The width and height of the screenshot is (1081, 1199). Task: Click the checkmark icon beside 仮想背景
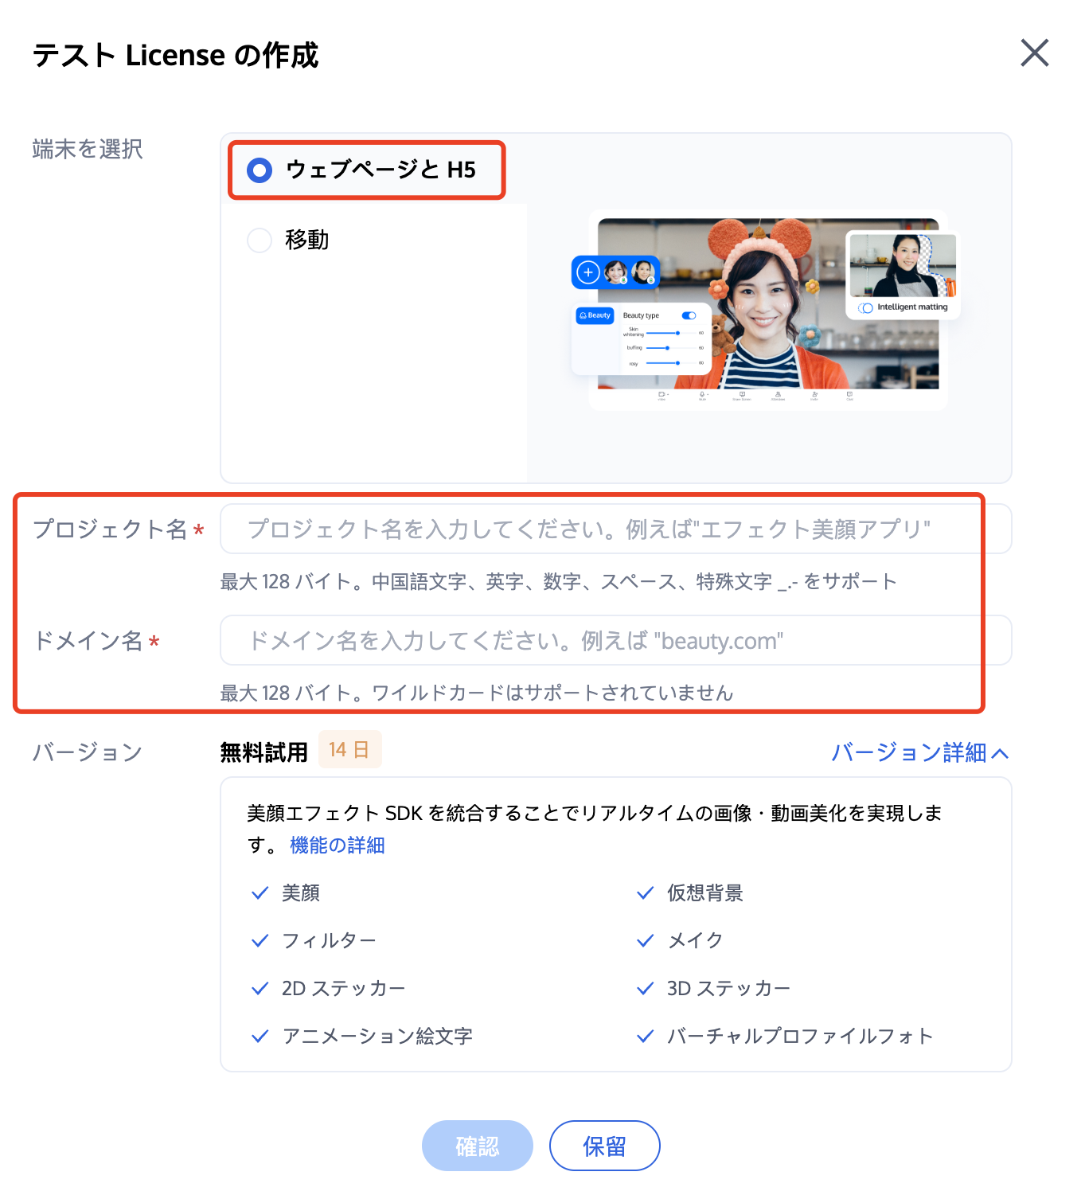click(645, 892)
